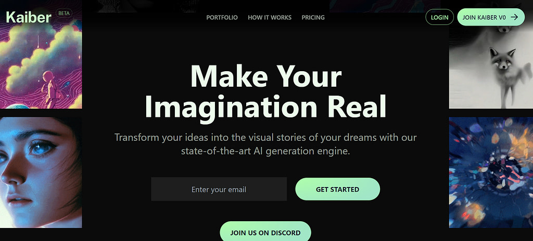Viewport: 533px width, 241px height.
Task: Select the woman's face portrait thumbnail
Action: (x=41, y=172)
